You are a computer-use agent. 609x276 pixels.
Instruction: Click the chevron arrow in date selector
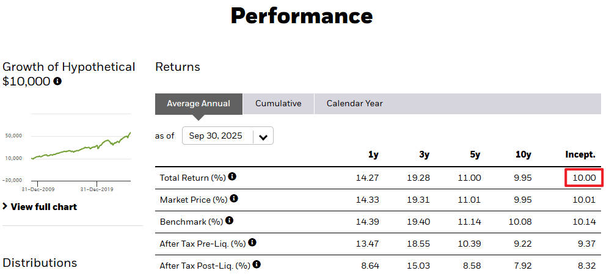click(x=263, y=137)
